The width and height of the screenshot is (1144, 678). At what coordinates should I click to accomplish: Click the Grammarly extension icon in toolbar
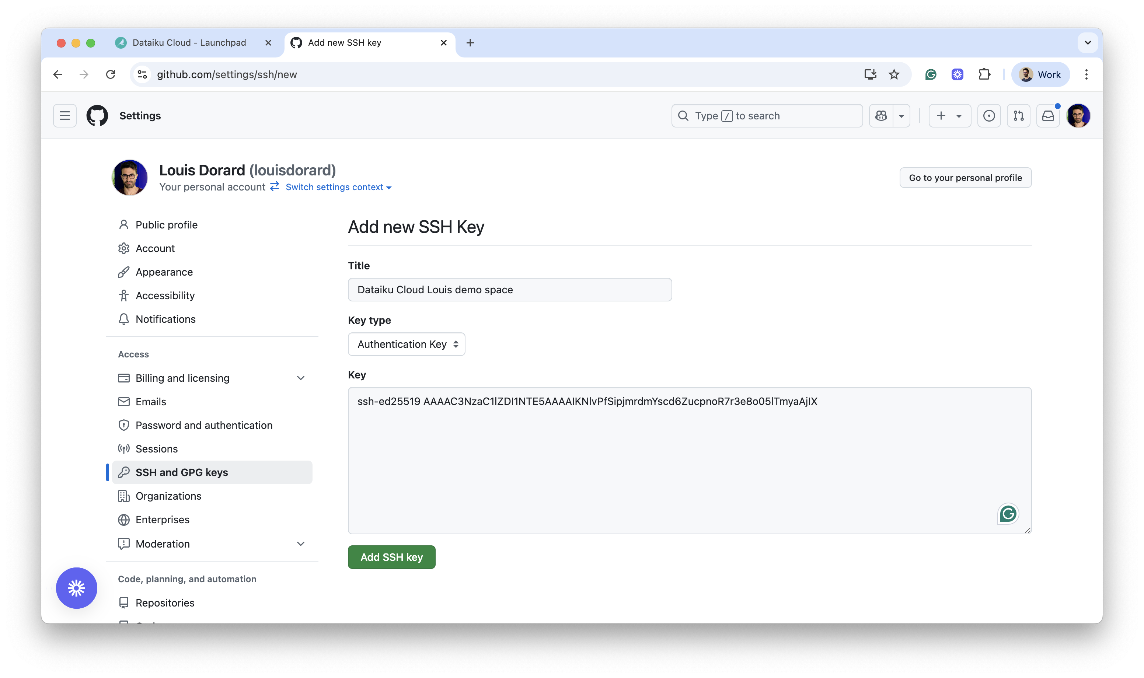(x=931, y=74)
